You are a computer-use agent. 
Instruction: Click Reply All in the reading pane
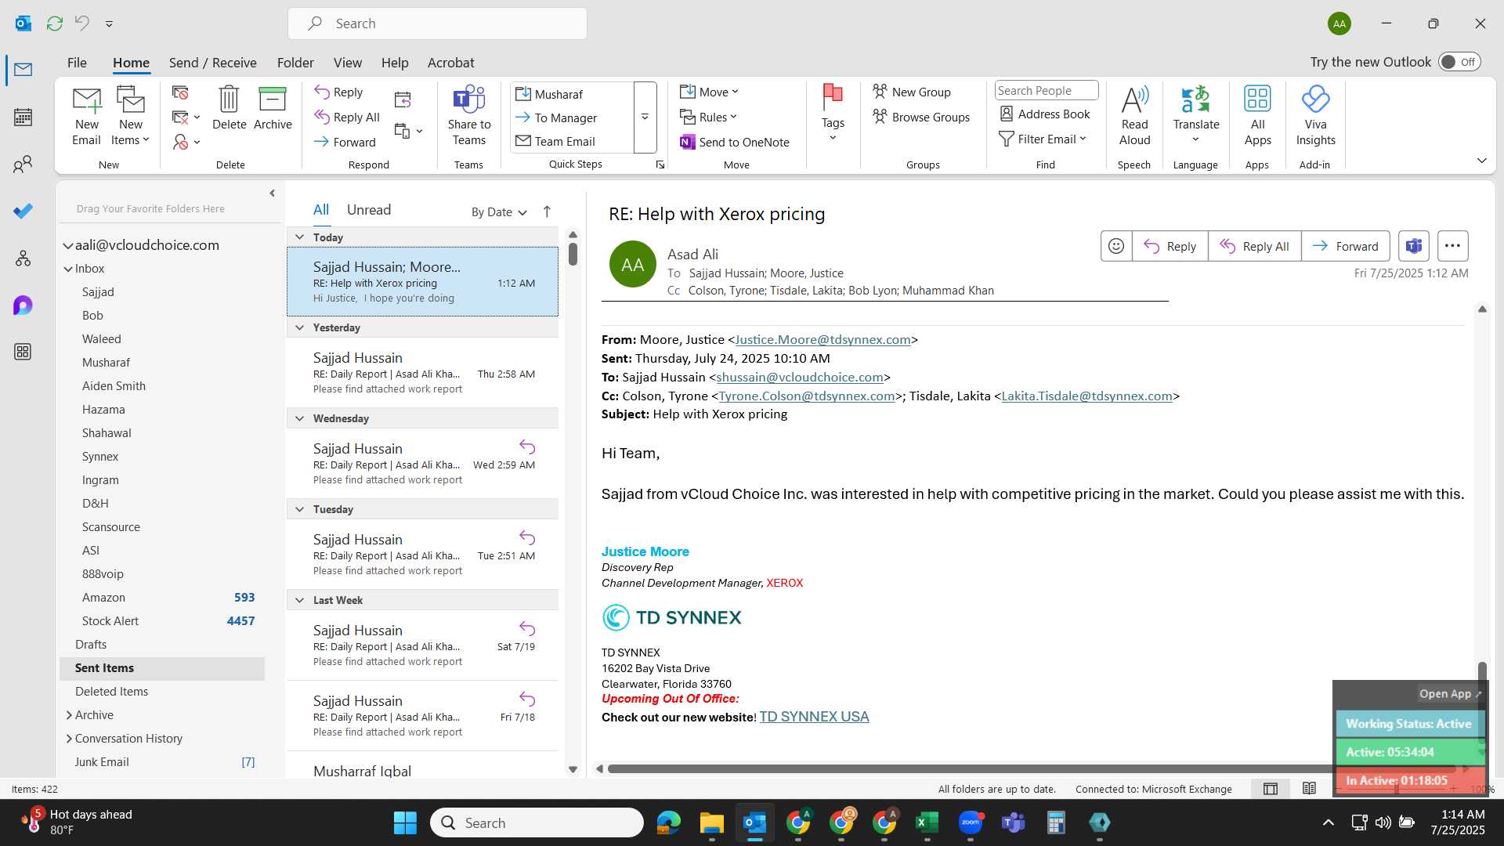coord(1254,246)
